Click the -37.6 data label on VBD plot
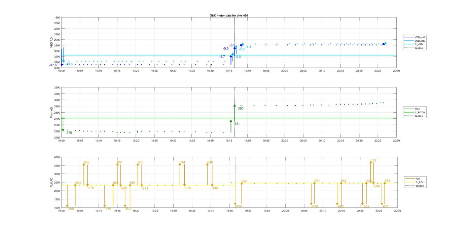The height and width of the screenshot is (233, 471). 53,65
